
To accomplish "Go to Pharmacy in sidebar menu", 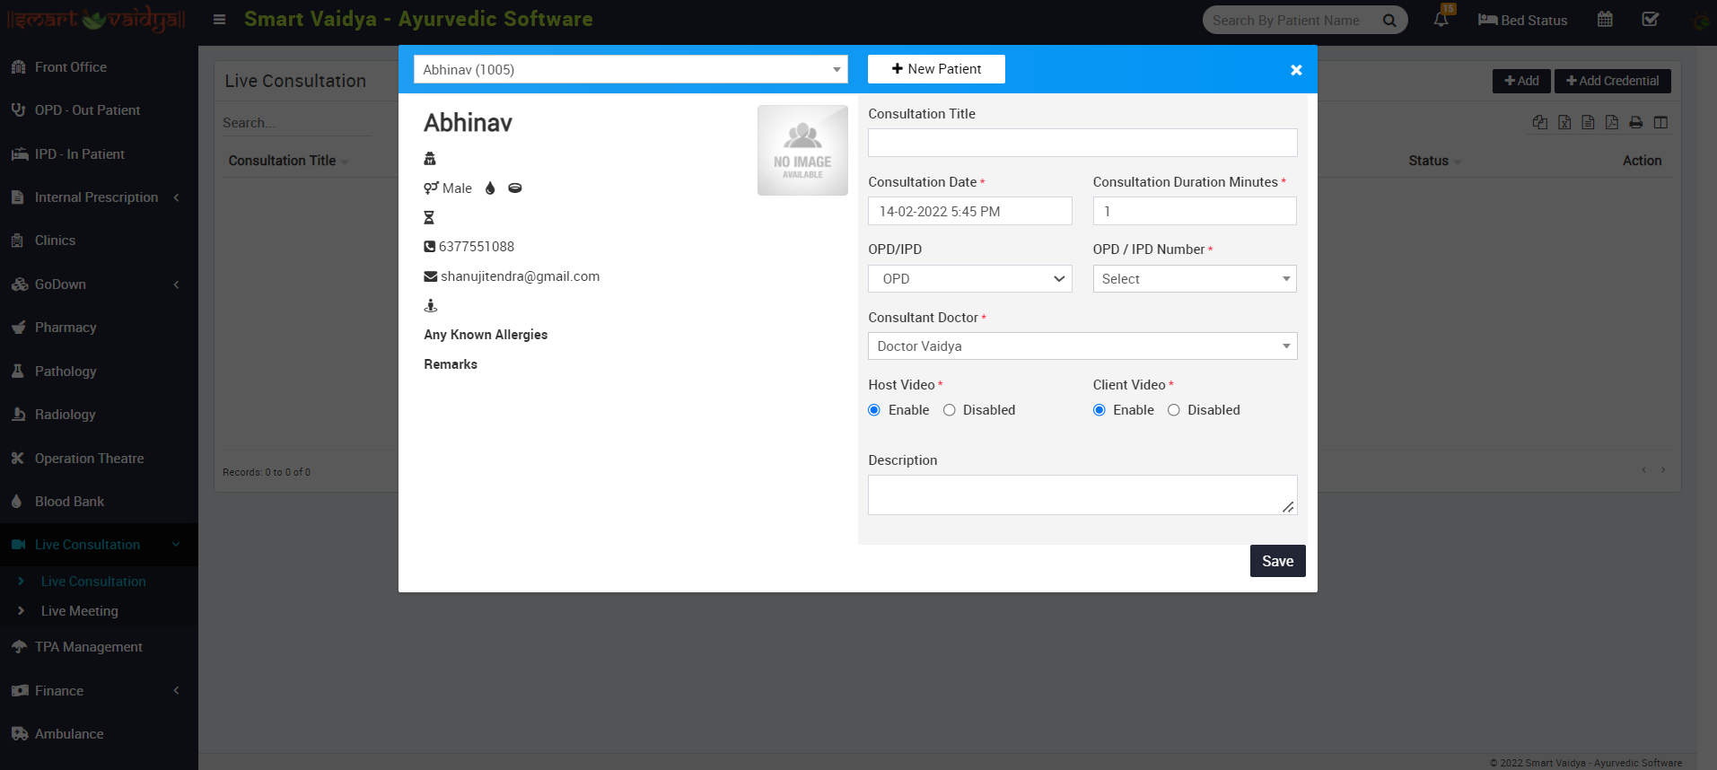I will pyautogui.click(x=66, y=328).
